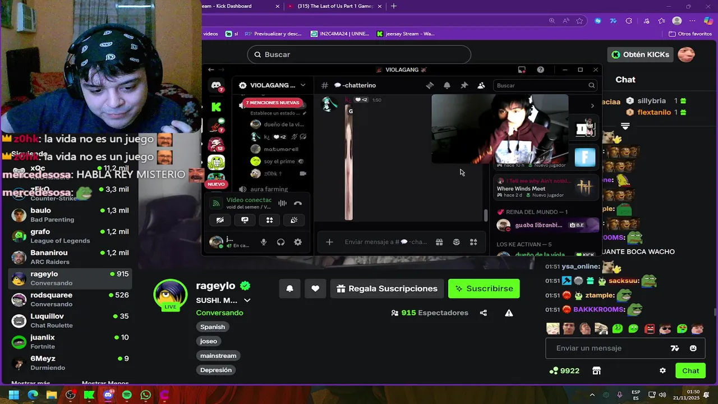The width and height of the screenshot is (718, 404).
Task: Open baulo channel in sidebar
Action: (x=71, y=214)
